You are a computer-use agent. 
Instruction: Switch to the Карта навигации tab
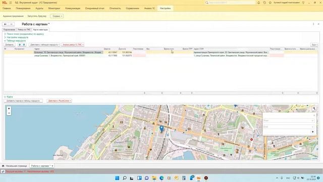(40, 30)
